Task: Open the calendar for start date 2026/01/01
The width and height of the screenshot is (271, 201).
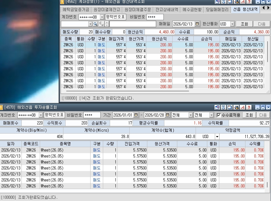Action: (x=136, y=115)
